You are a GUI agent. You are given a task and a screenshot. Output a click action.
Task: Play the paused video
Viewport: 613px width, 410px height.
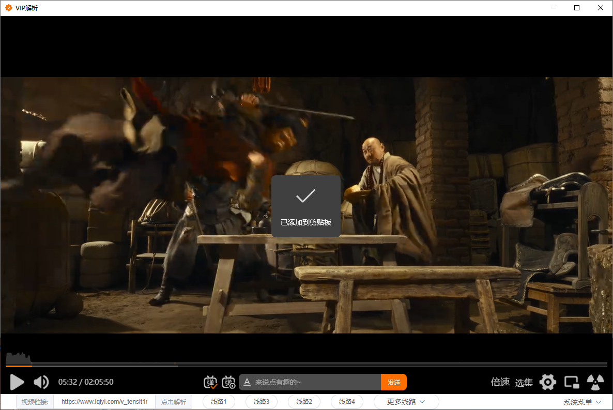coord(17,382)
